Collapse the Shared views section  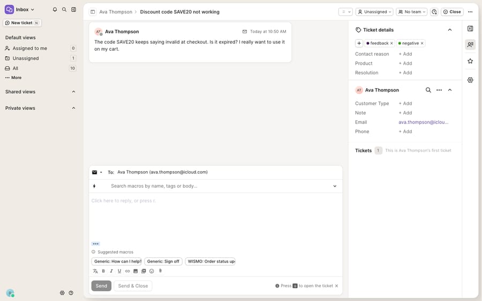73,92
